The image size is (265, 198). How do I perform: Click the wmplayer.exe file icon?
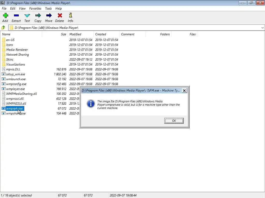(4, 89)
